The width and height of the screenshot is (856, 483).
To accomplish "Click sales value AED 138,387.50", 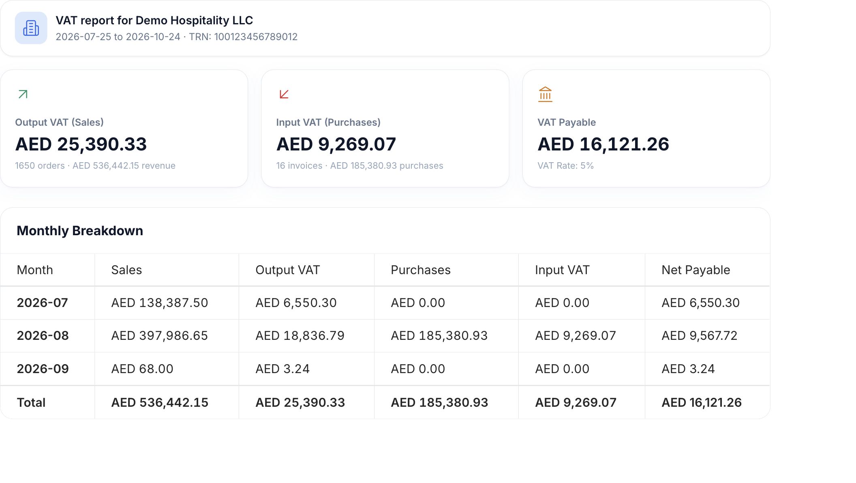I will pos(160,303).
